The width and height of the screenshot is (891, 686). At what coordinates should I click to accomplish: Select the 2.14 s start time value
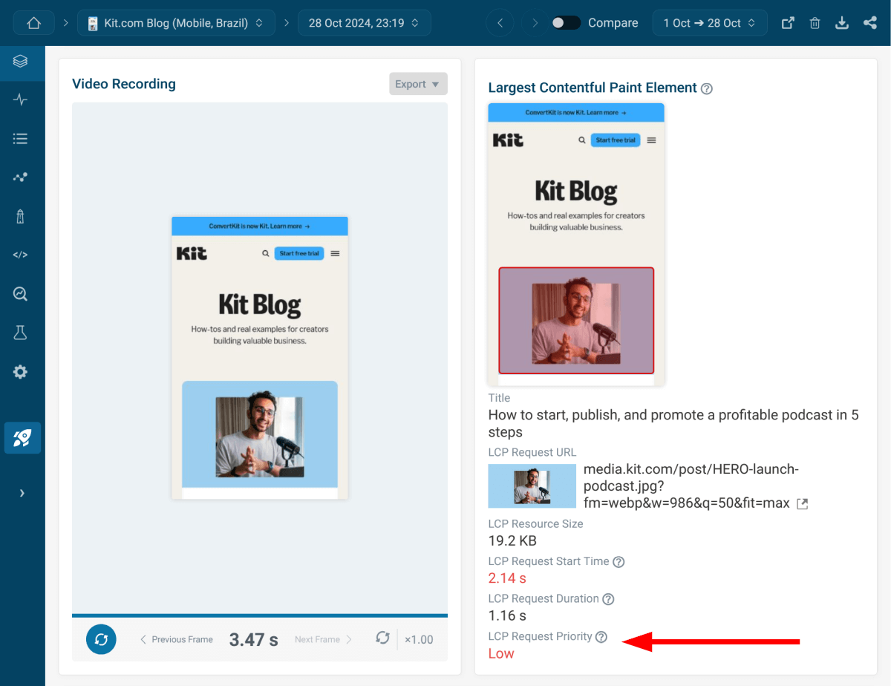coord(507,578)
